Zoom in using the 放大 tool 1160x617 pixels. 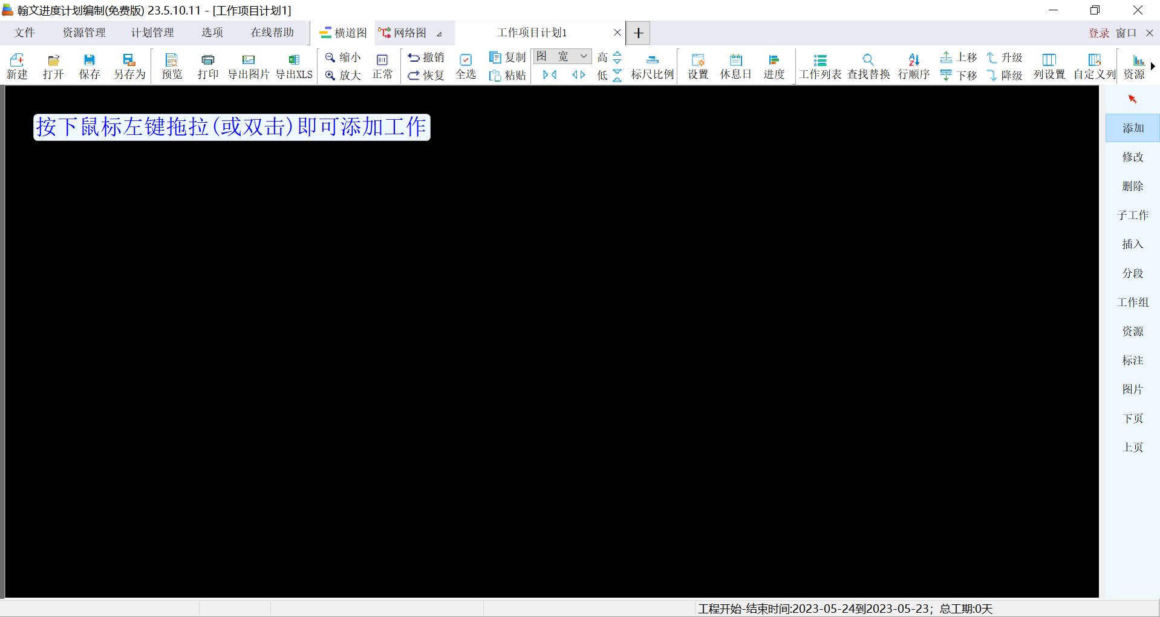click(x=342, y=75)
